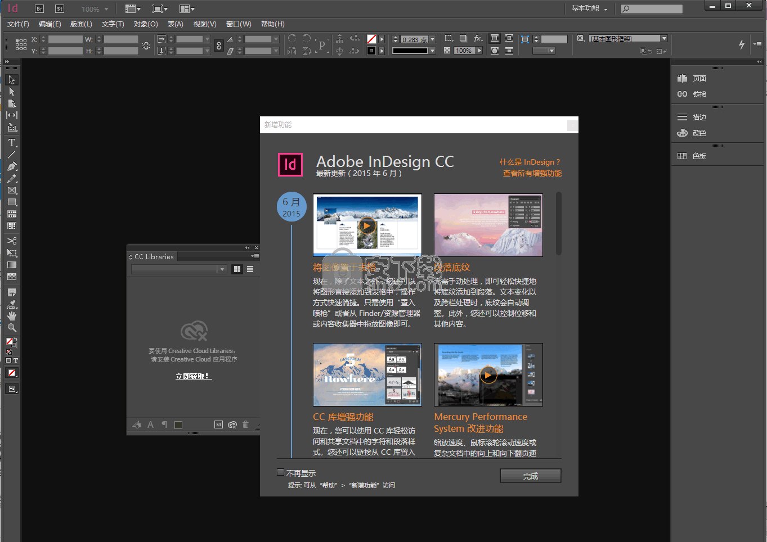Select the Selection tool arrow
Viewport: 767px width, 542px height.
(x=12, y=80)
